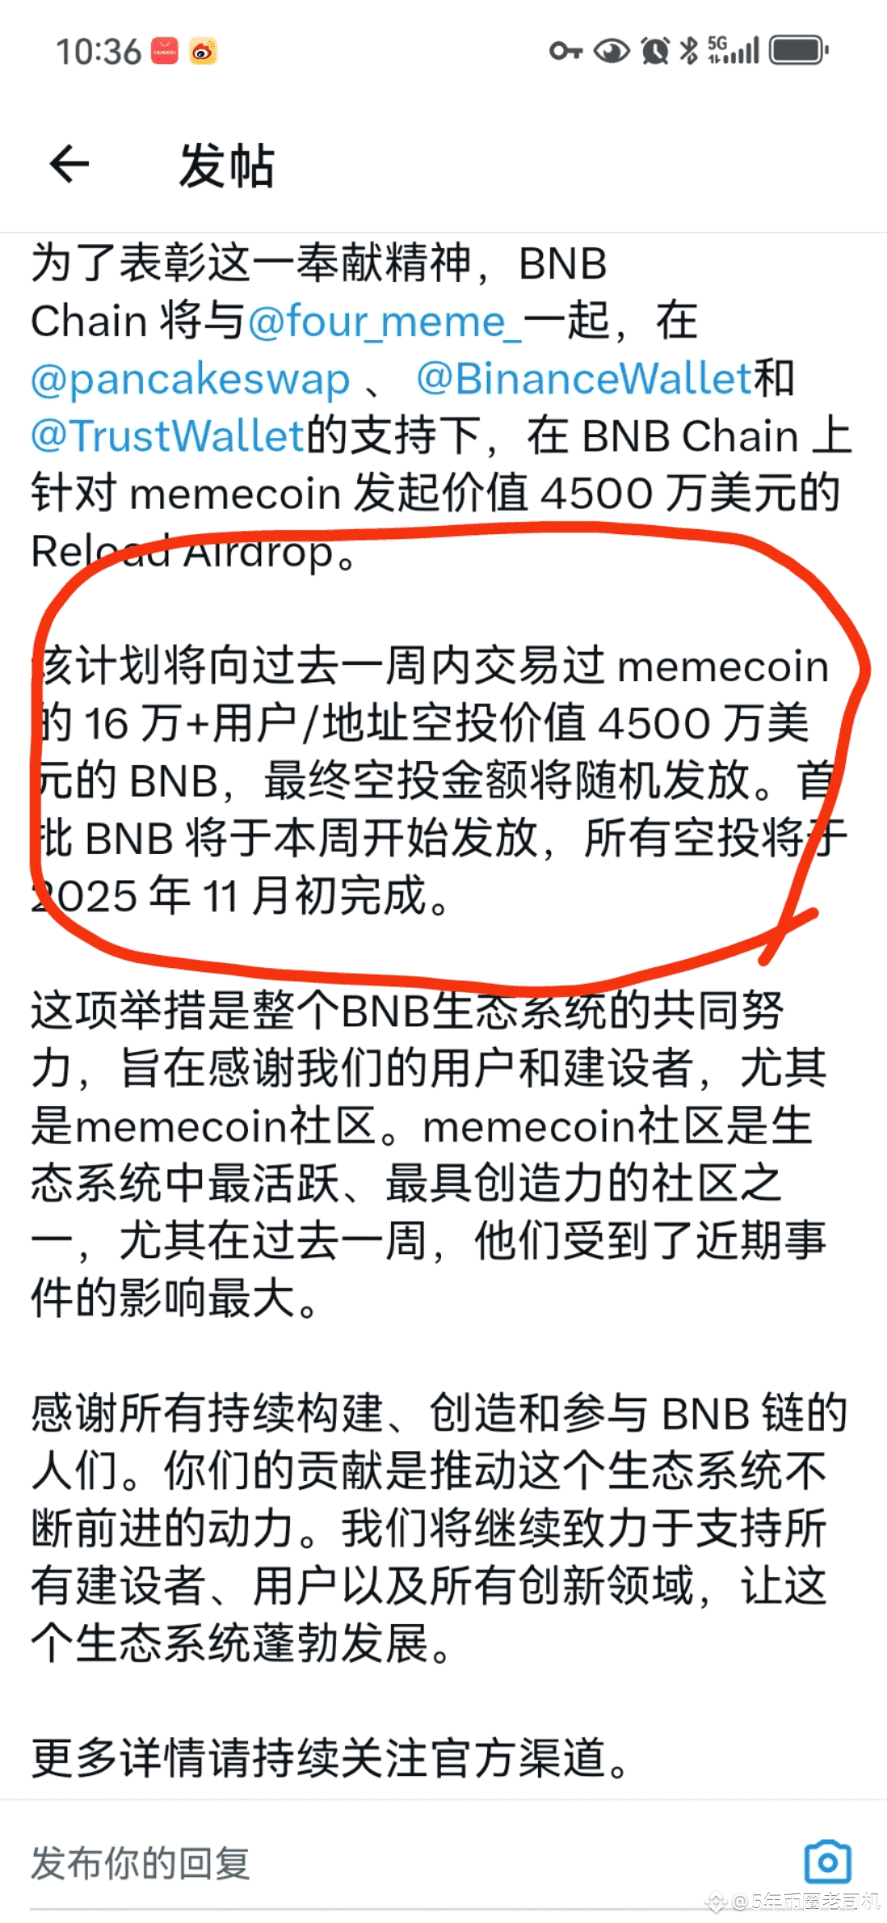Tap the Huawei red notification icon
The width and height of the screenshot is (887, 1923).
click(x=164, y=52)
